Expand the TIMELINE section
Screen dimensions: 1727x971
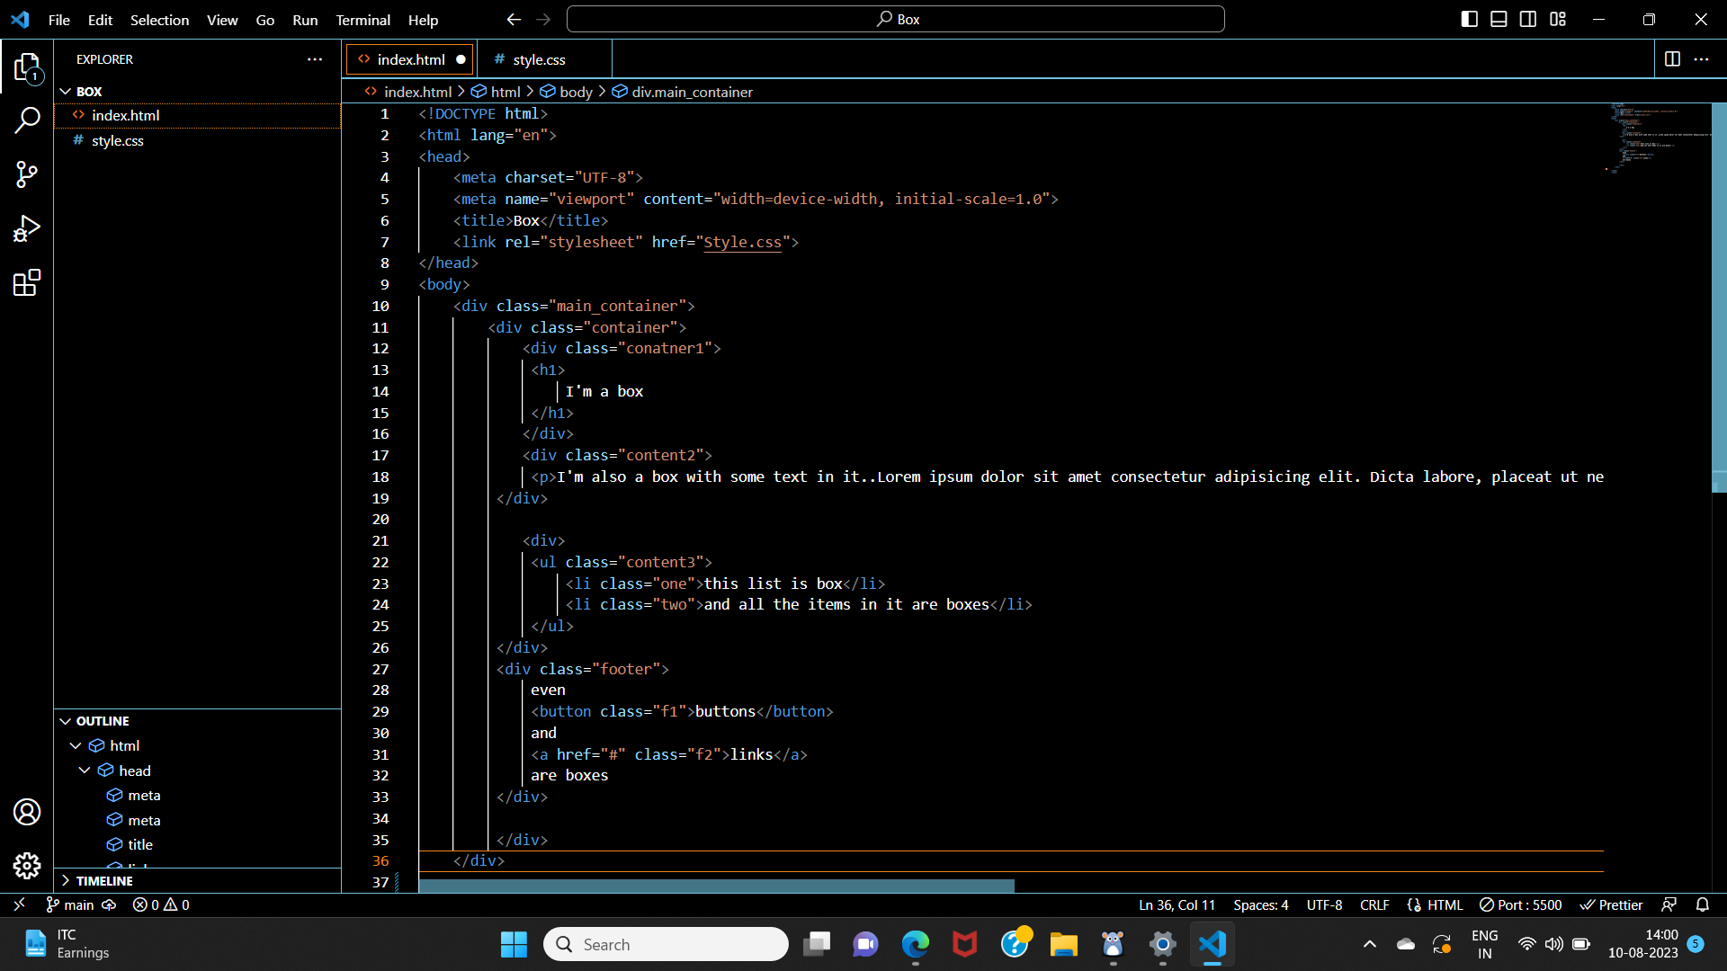(66, 881)
